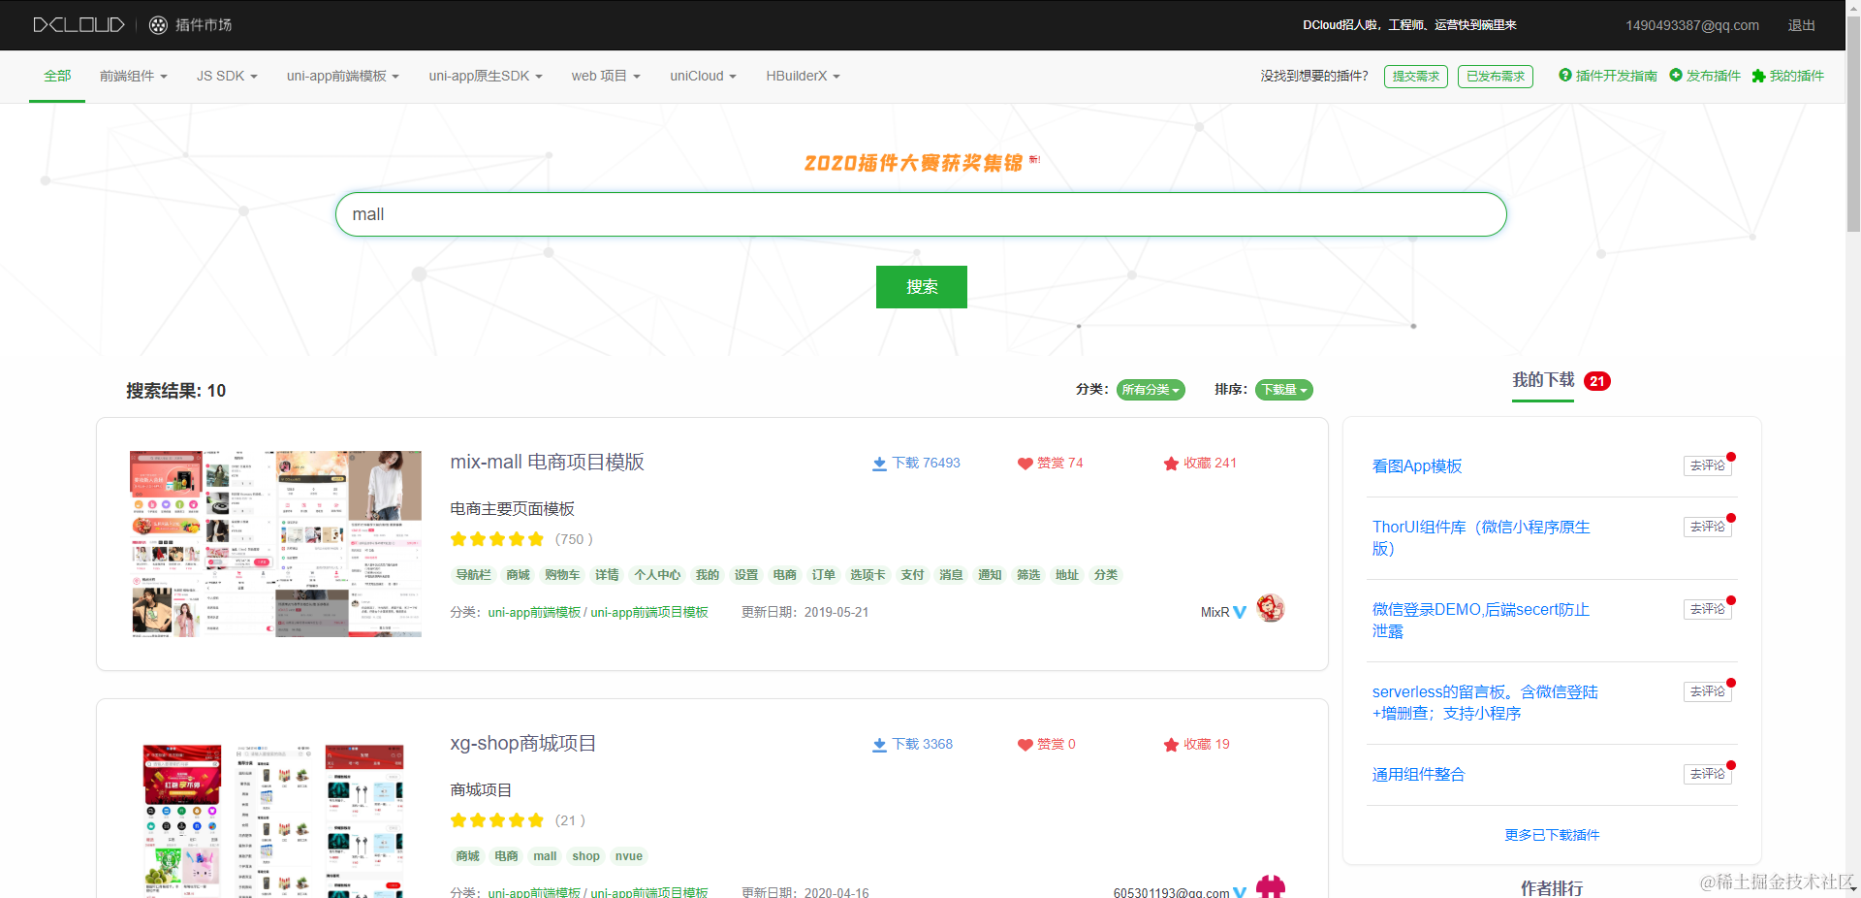Switch to the 我的下载 tab

coord(1543,380)
